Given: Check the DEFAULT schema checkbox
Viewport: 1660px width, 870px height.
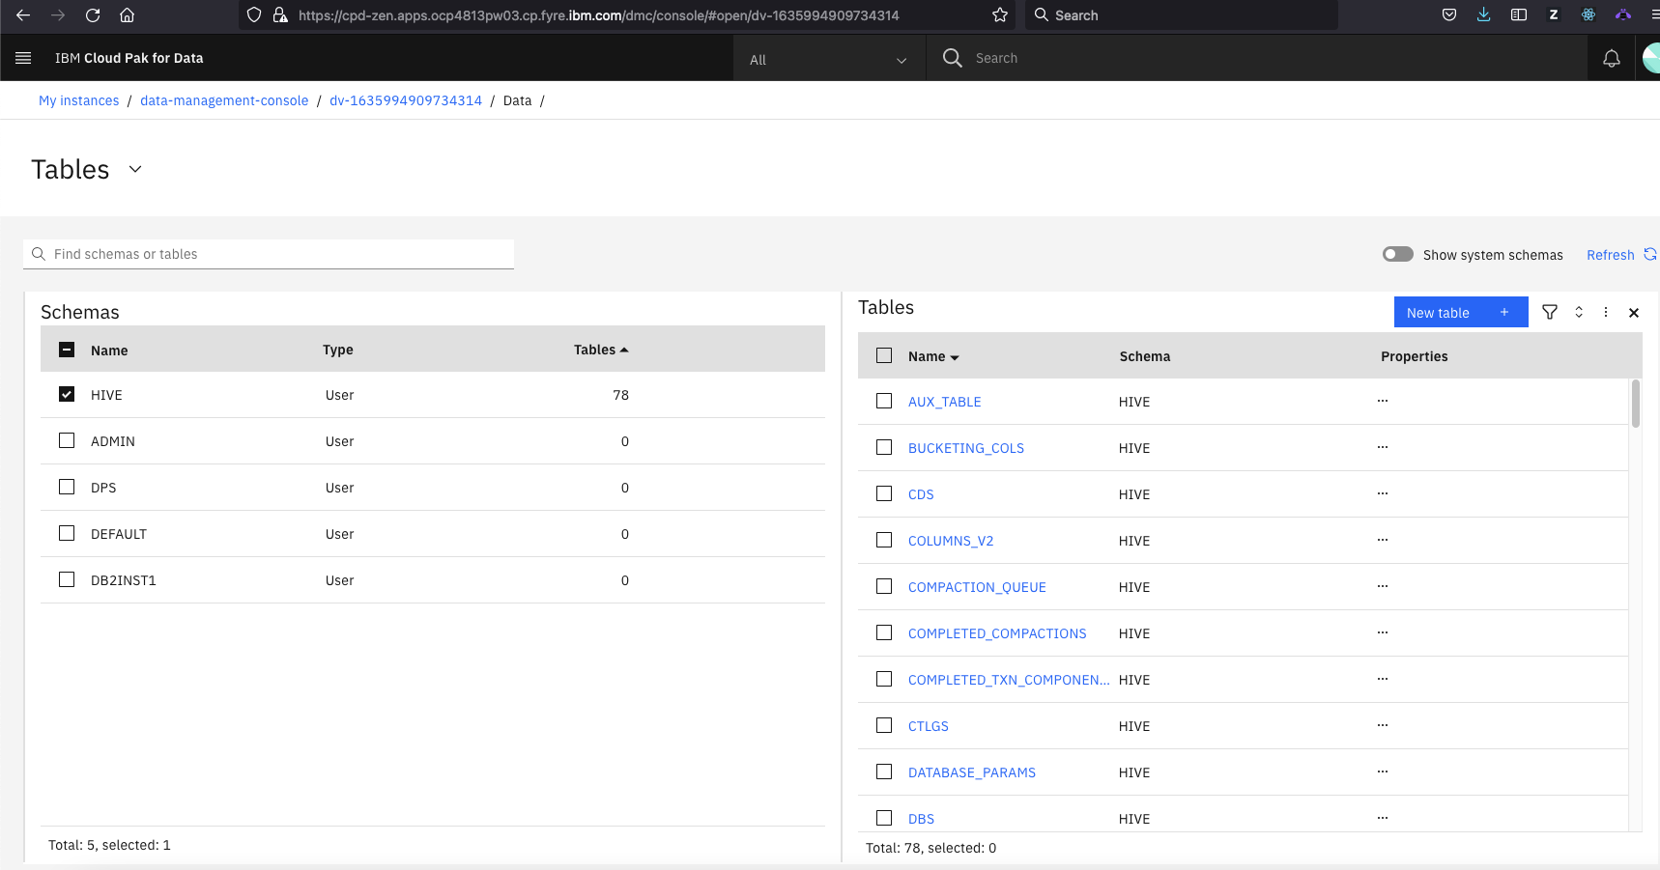Looking at the screenshot, I should (67, 533).
